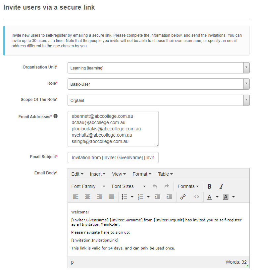The width and height of the screenshot is (254, 270).
Task: Open the View menu in editor
Action: coord(119,174)
